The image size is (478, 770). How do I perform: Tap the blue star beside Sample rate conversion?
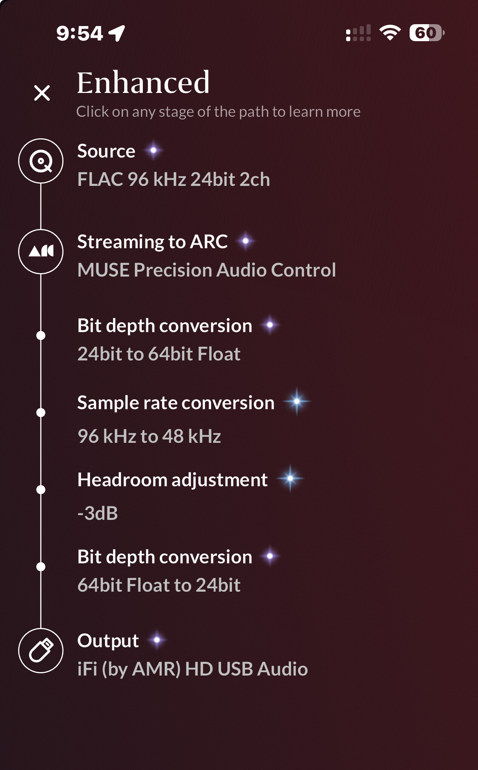point(297,401)
